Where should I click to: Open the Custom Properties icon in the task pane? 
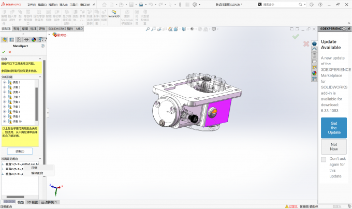[x=314, y=79]
